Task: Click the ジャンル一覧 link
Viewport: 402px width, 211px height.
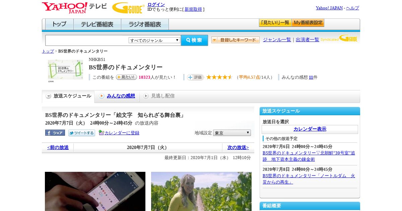Action: pyautogui.click(x=277, y=40)
